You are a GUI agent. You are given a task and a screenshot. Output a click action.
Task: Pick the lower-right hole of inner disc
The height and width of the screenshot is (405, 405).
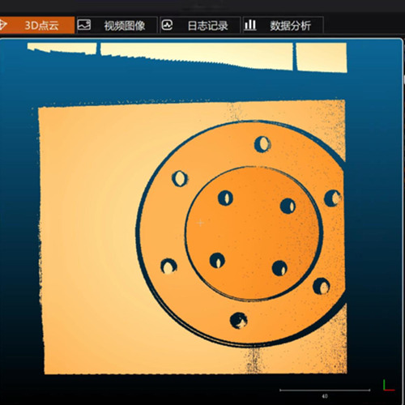[279, 268]
